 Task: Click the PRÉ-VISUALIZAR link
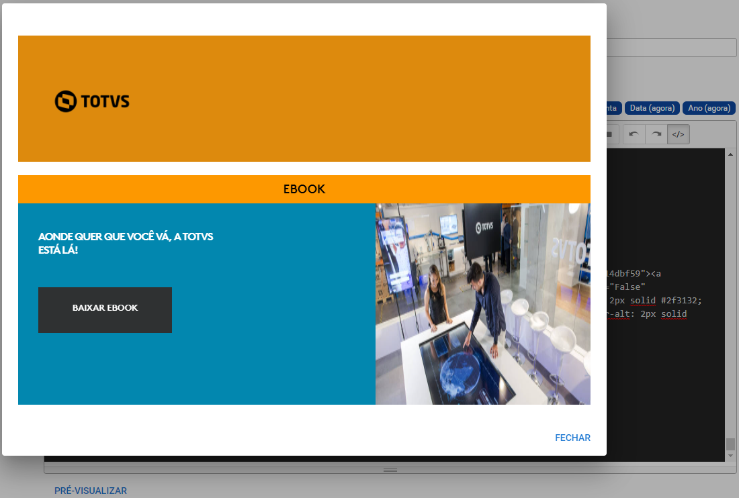click(91, 491)
